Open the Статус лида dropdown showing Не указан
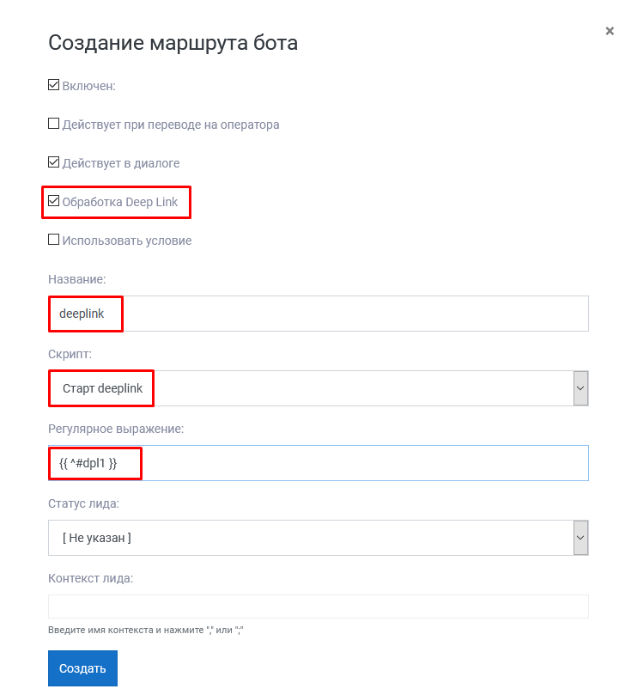Image resolution: width=625 pixels, height=695 pixels. click(x=318, y=538)
